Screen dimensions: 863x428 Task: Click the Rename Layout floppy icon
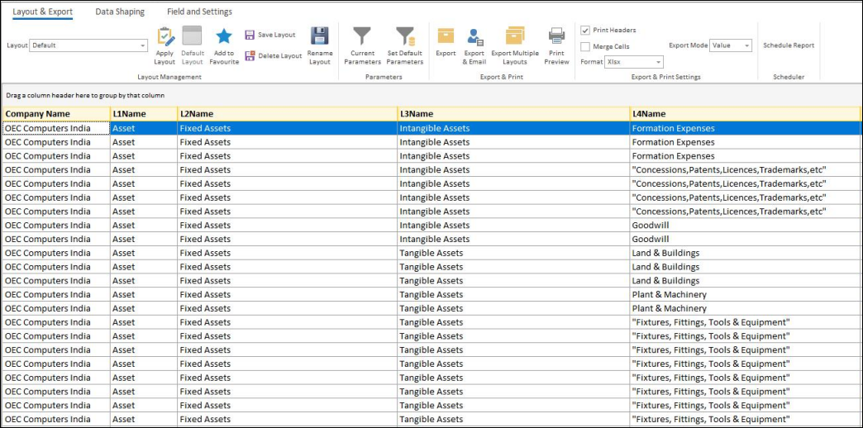(320, 37)
